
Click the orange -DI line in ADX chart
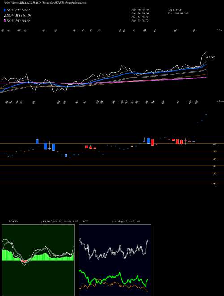(114, 284)
